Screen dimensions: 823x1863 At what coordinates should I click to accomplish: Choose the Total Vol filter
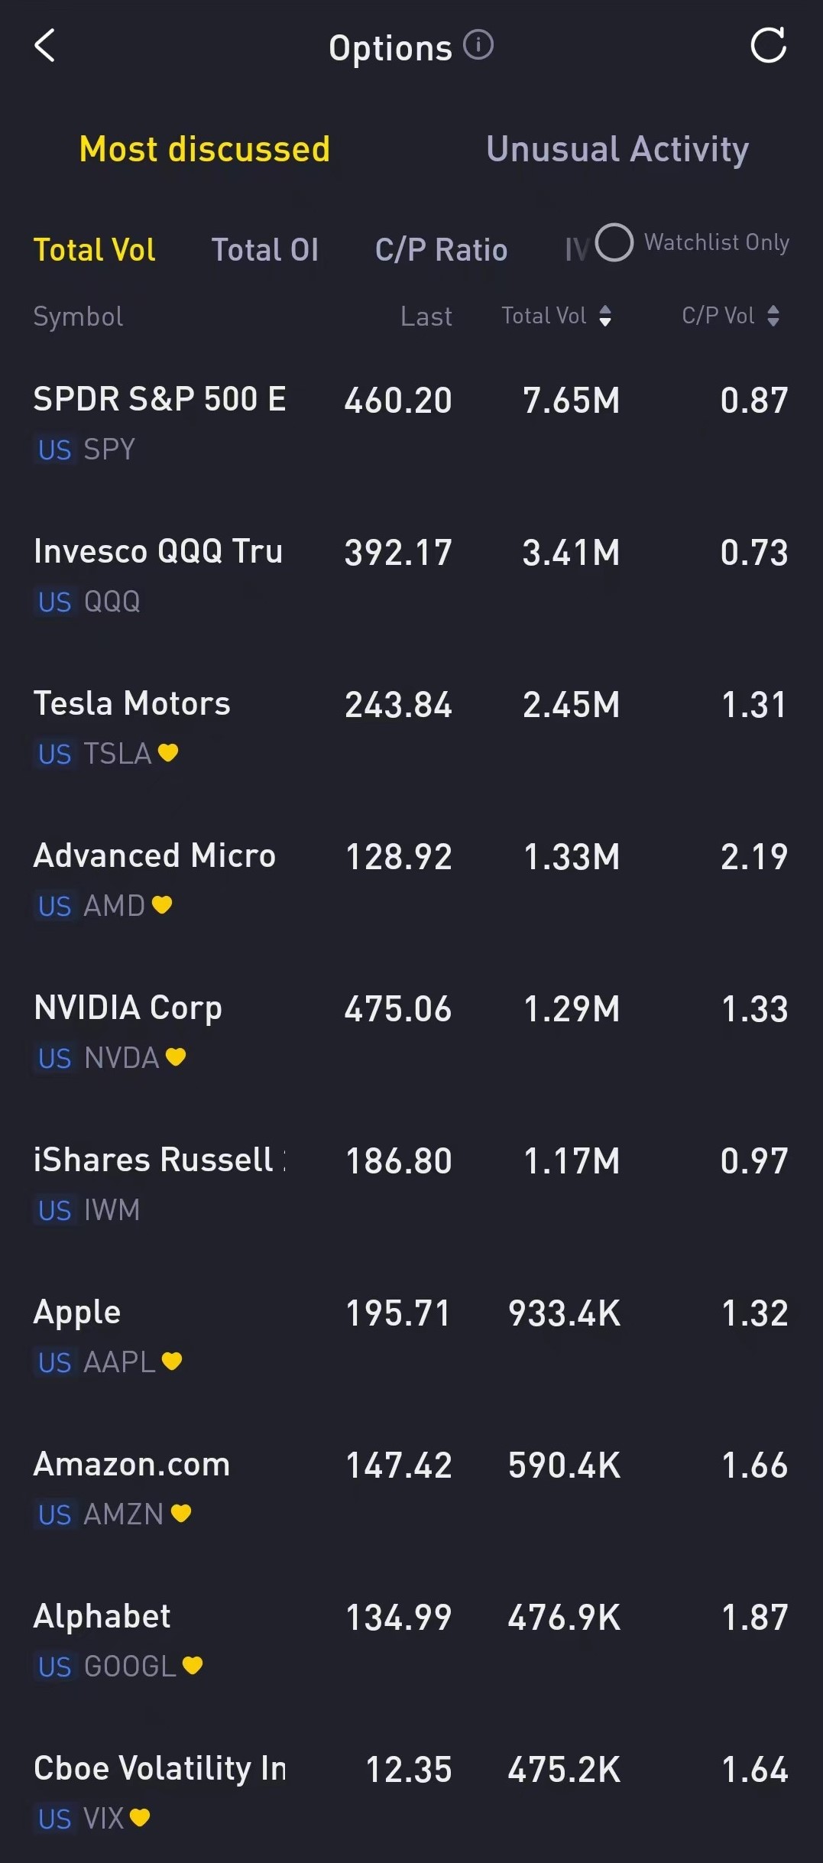click(x=95, y=250)
